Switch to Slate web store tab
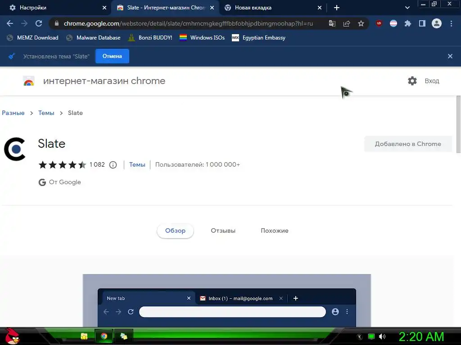 (x=165, y=8)
